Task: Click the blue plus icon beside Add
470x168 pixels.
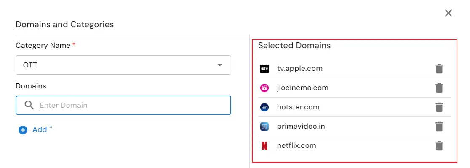Action: coord(23,130)
